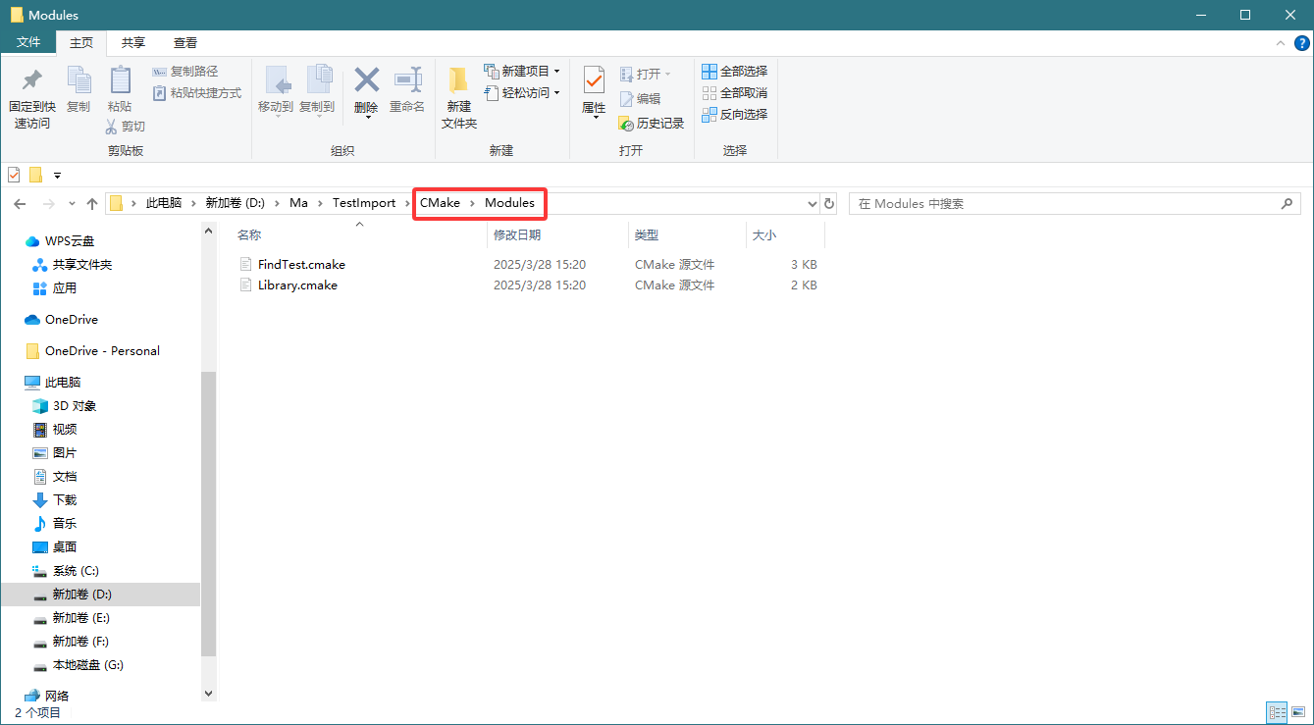Click the Delete X icon in ribbon
The width and height of the screenshot is (1314, 725).
coord(366,80)
